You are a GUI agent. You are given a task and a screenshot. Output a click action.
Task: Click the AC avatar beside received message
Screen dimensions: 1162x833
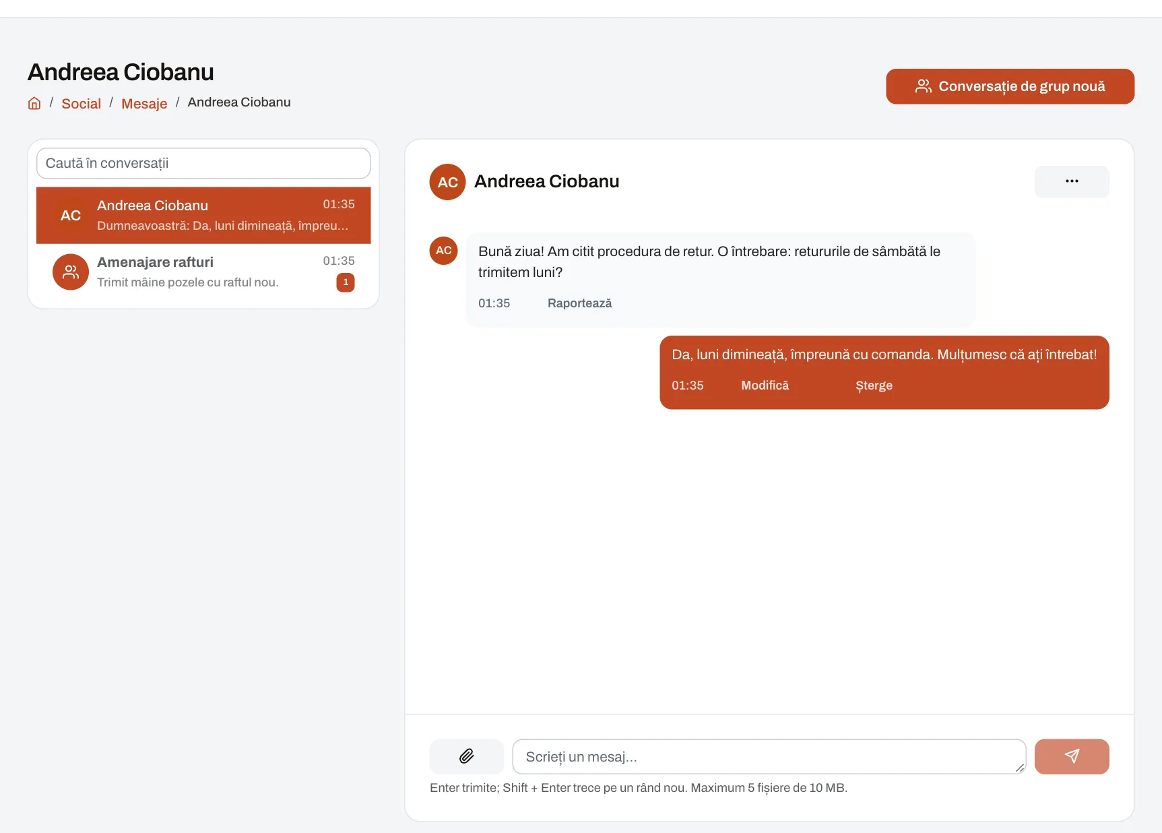point(444,251)
